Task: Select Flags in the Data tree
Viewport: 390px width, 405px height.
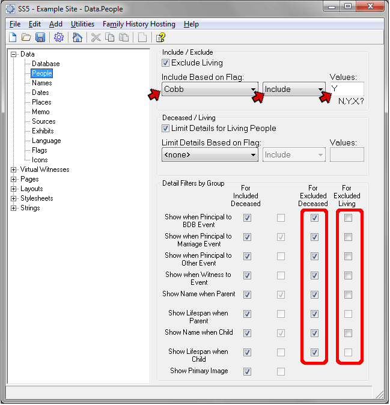Action: (x=40, y=150)
